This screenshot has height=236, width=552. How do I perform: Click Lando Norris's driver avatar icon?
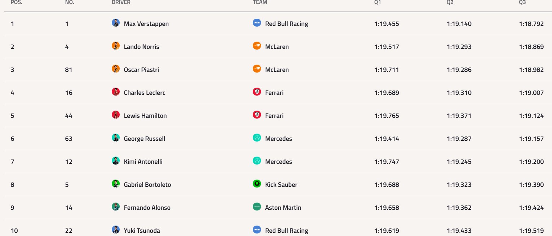[x=115, y=46]
